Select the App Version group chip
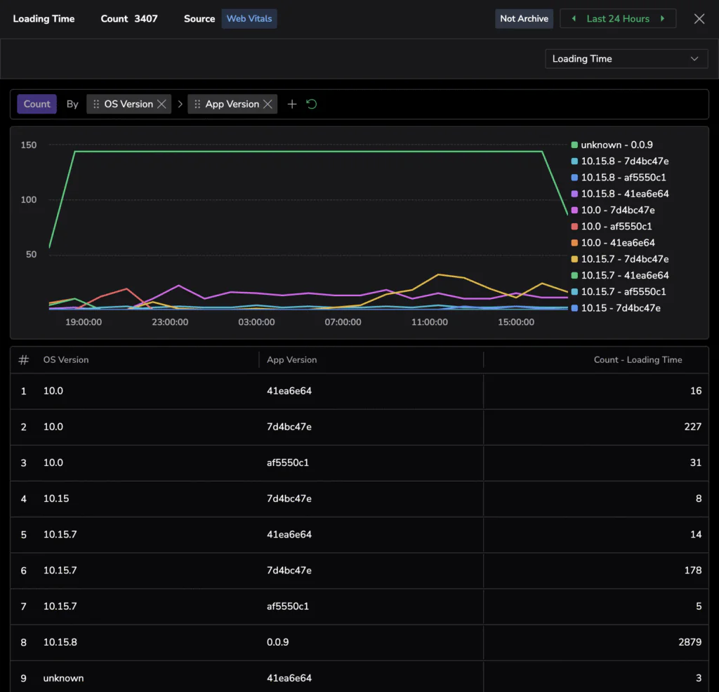 point(232,104)
